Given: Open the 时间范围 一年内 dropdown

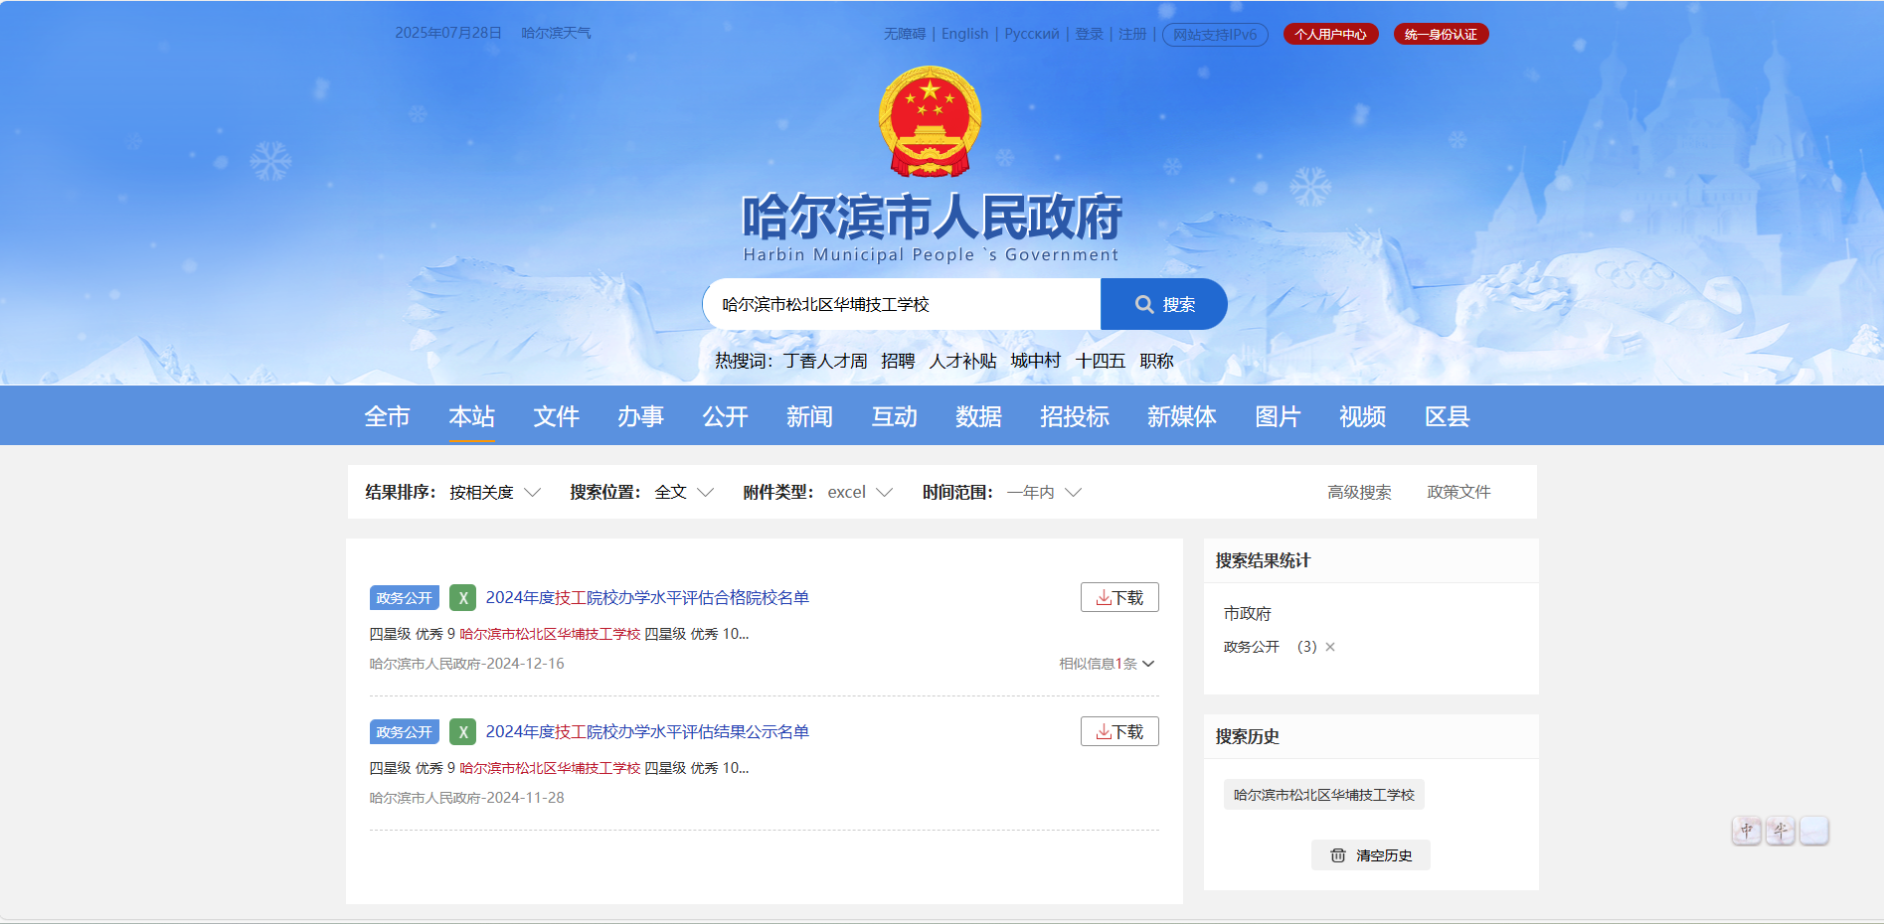Looking at the screenshot, I should pyautogui.click(x=1044, y=492).
